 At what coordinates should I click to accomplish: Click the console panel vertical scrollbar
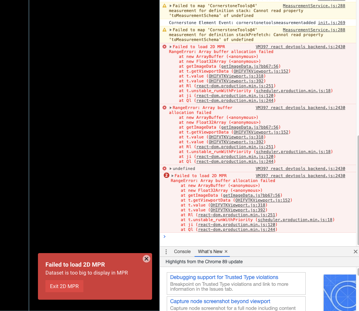click(x=358, y=190)
